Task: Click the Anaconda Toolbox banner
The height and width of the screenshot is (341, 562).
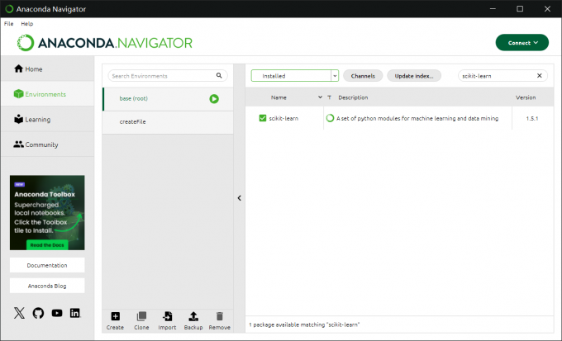Action: 47,212
